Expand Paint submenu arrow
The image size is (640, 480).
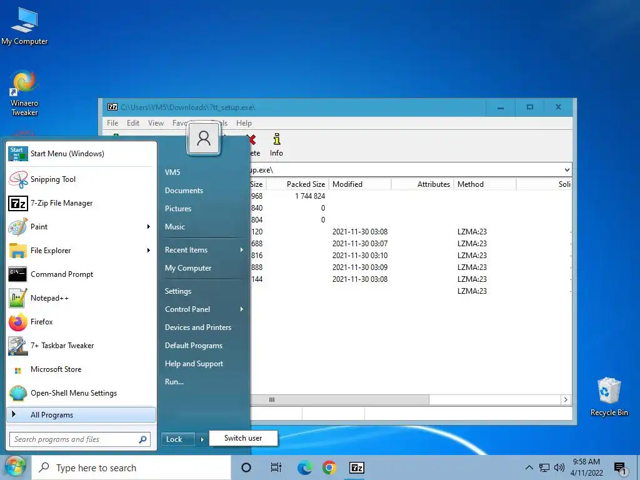click(149, 226)
